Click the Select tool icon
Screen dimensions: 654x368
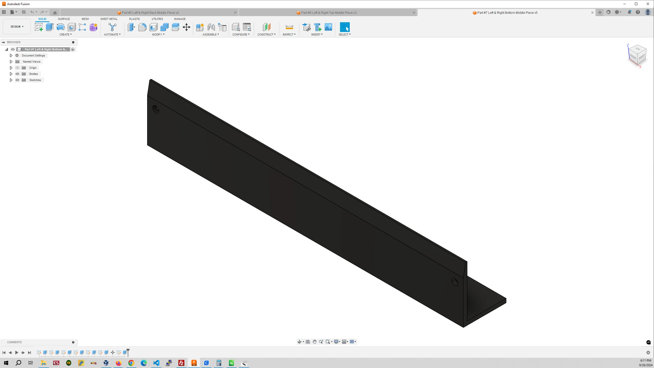(x=345, y=27)
